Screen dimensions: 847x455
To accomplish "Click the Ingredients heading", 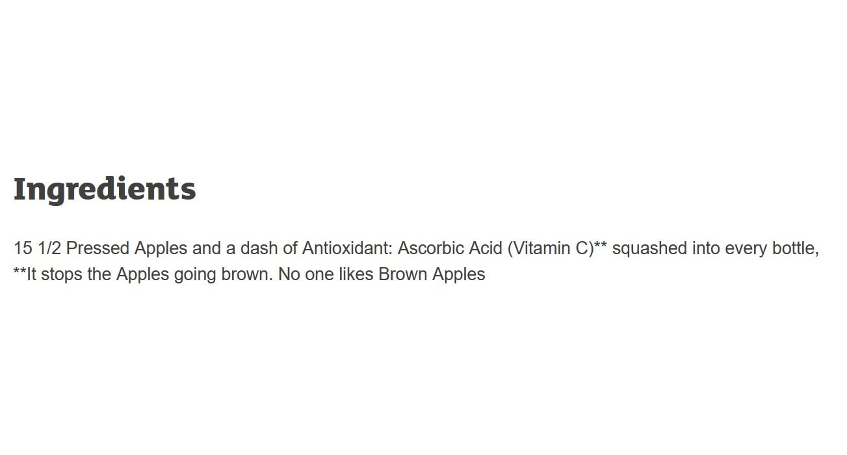I will coord(105,189).
